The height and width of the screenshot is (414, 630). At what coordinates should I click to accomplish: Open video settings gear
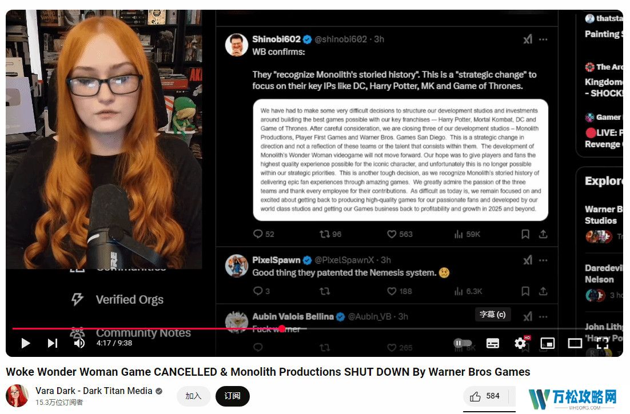(x=520, y=343)
